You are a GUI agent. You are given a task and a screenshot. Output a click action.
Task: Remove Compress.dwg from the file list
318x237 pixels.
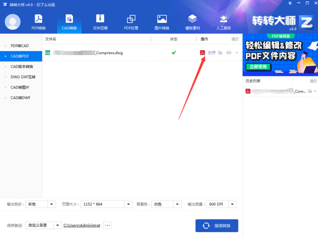pyautogui.click(x=236, y=53)
